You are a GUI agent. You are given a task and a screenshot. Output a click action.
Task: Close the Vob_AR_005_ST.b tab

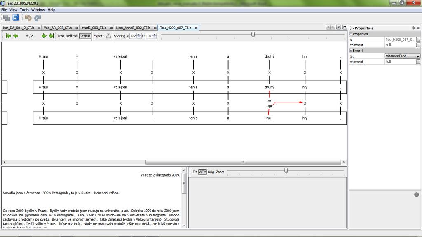pyautogui.click(x=77, y=28)
